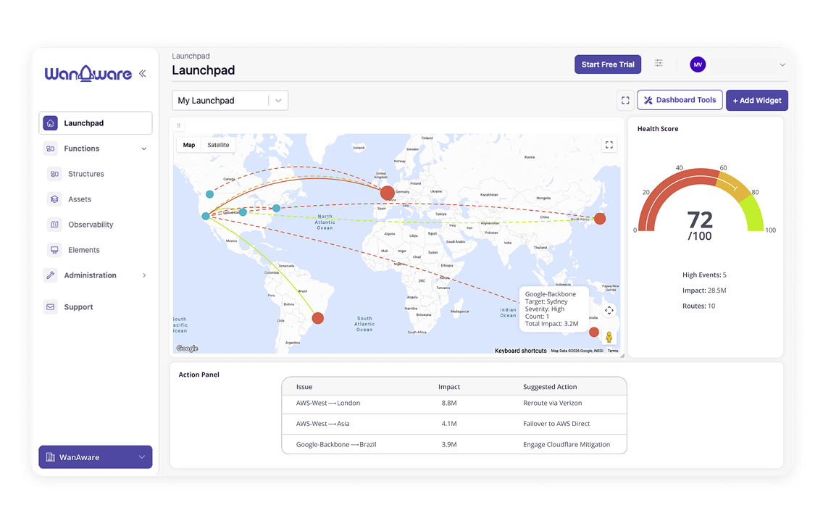Click Reroute via Verizon suggested action
This screenshot has height=526, width=823.
552,403
